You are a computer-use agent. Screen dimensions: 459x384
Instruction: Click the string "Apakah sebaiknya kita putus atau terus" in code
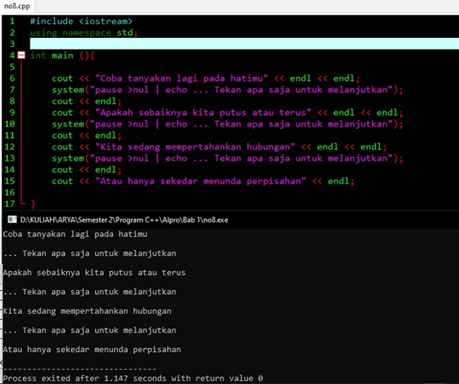[203, 113]
